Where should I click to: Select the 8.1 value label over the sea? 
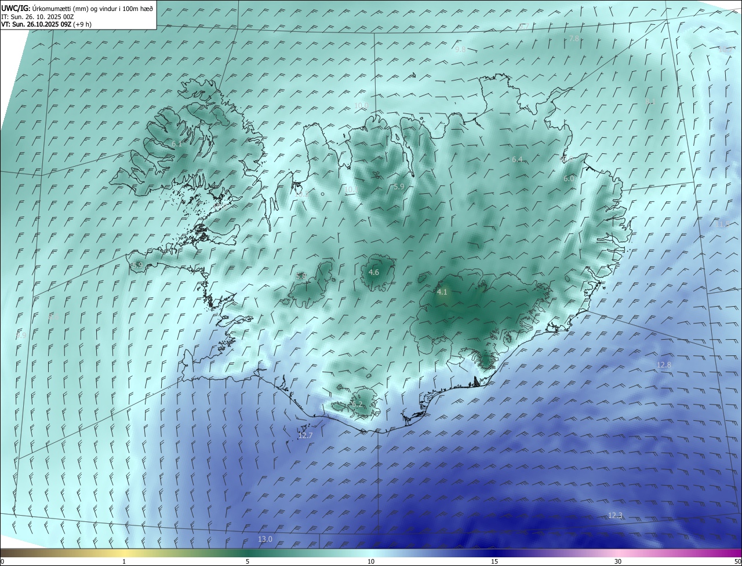650,102
